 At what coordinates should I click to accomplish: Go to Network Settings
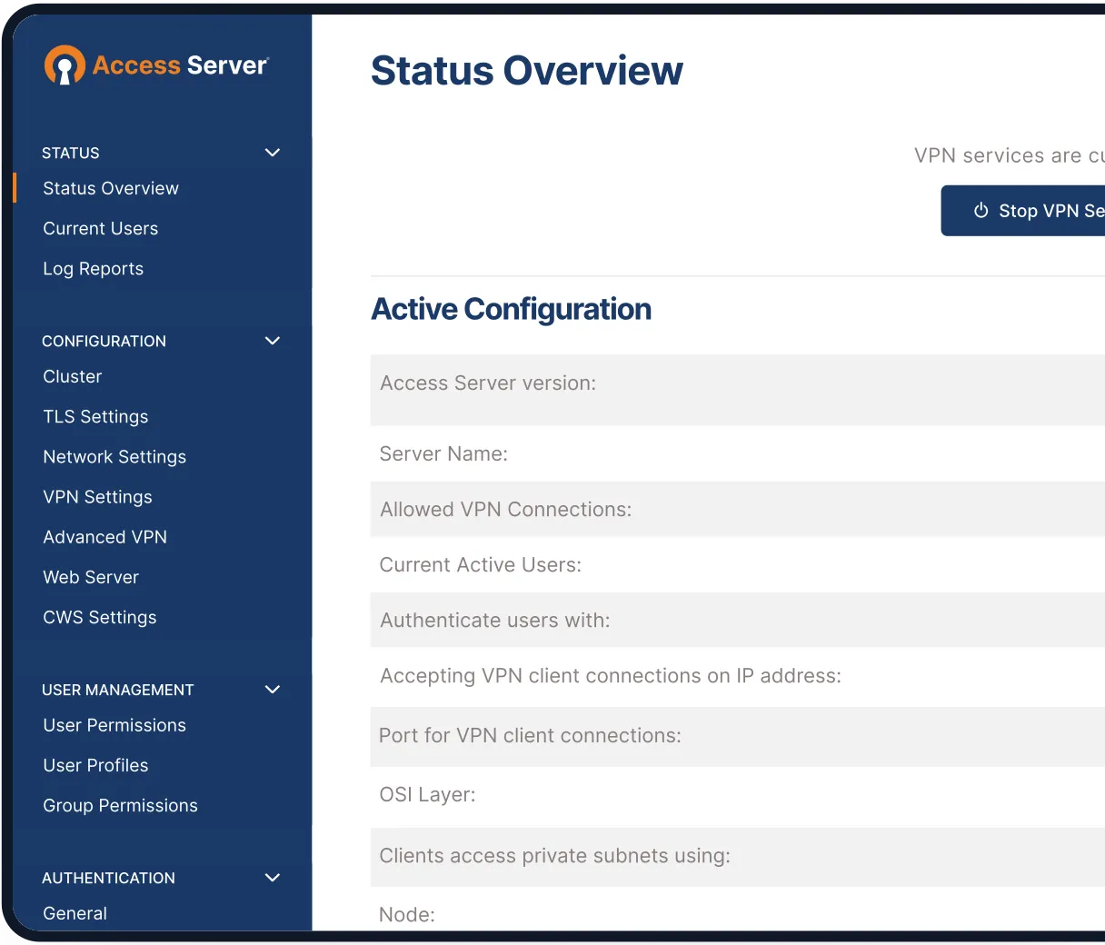click(x=114, y=456)
